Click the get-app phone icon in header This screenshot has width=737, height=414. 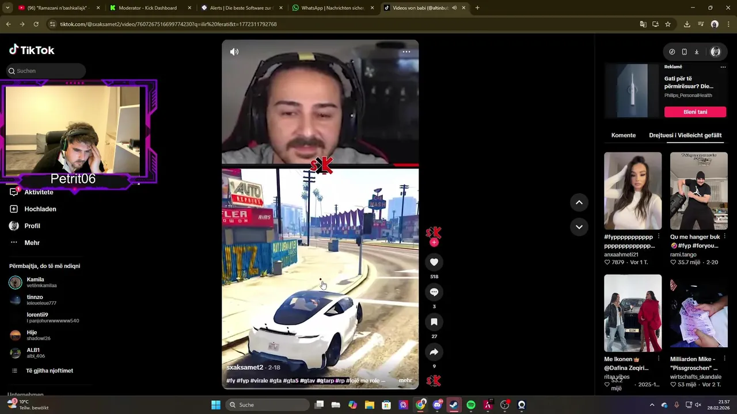(x=684, y=52)
